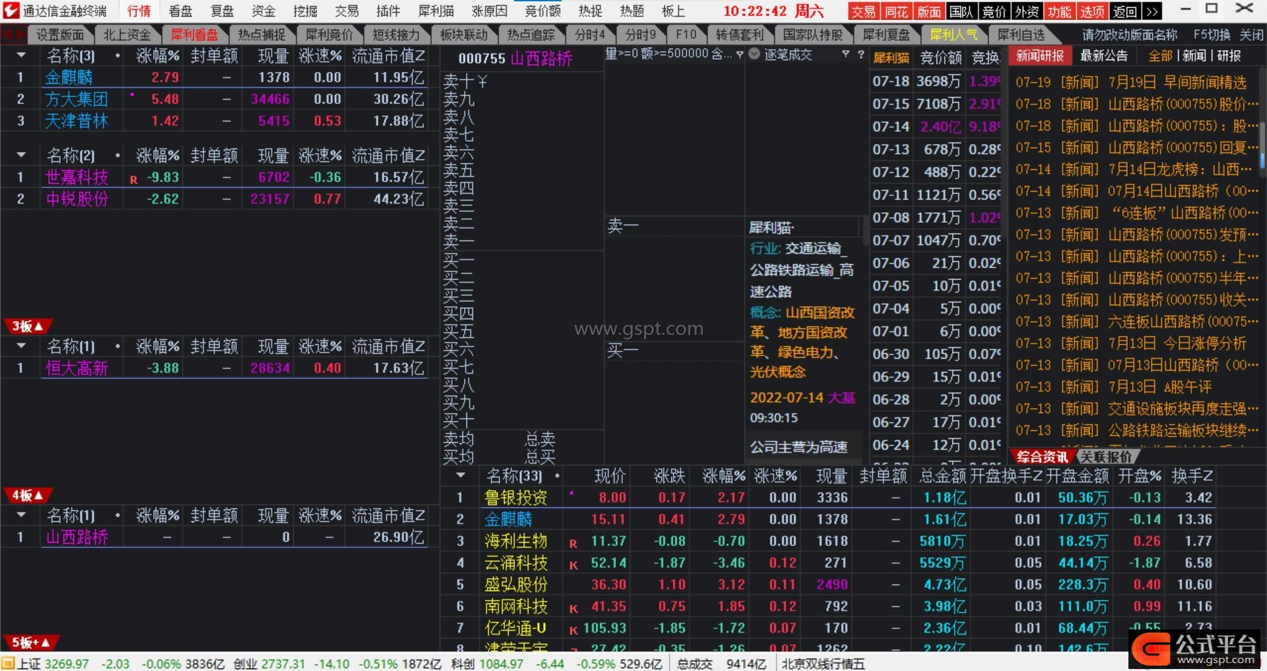The image size is (1267, 671).
Task: Click status bar icon left of 上证
Action: click(7, 663)
